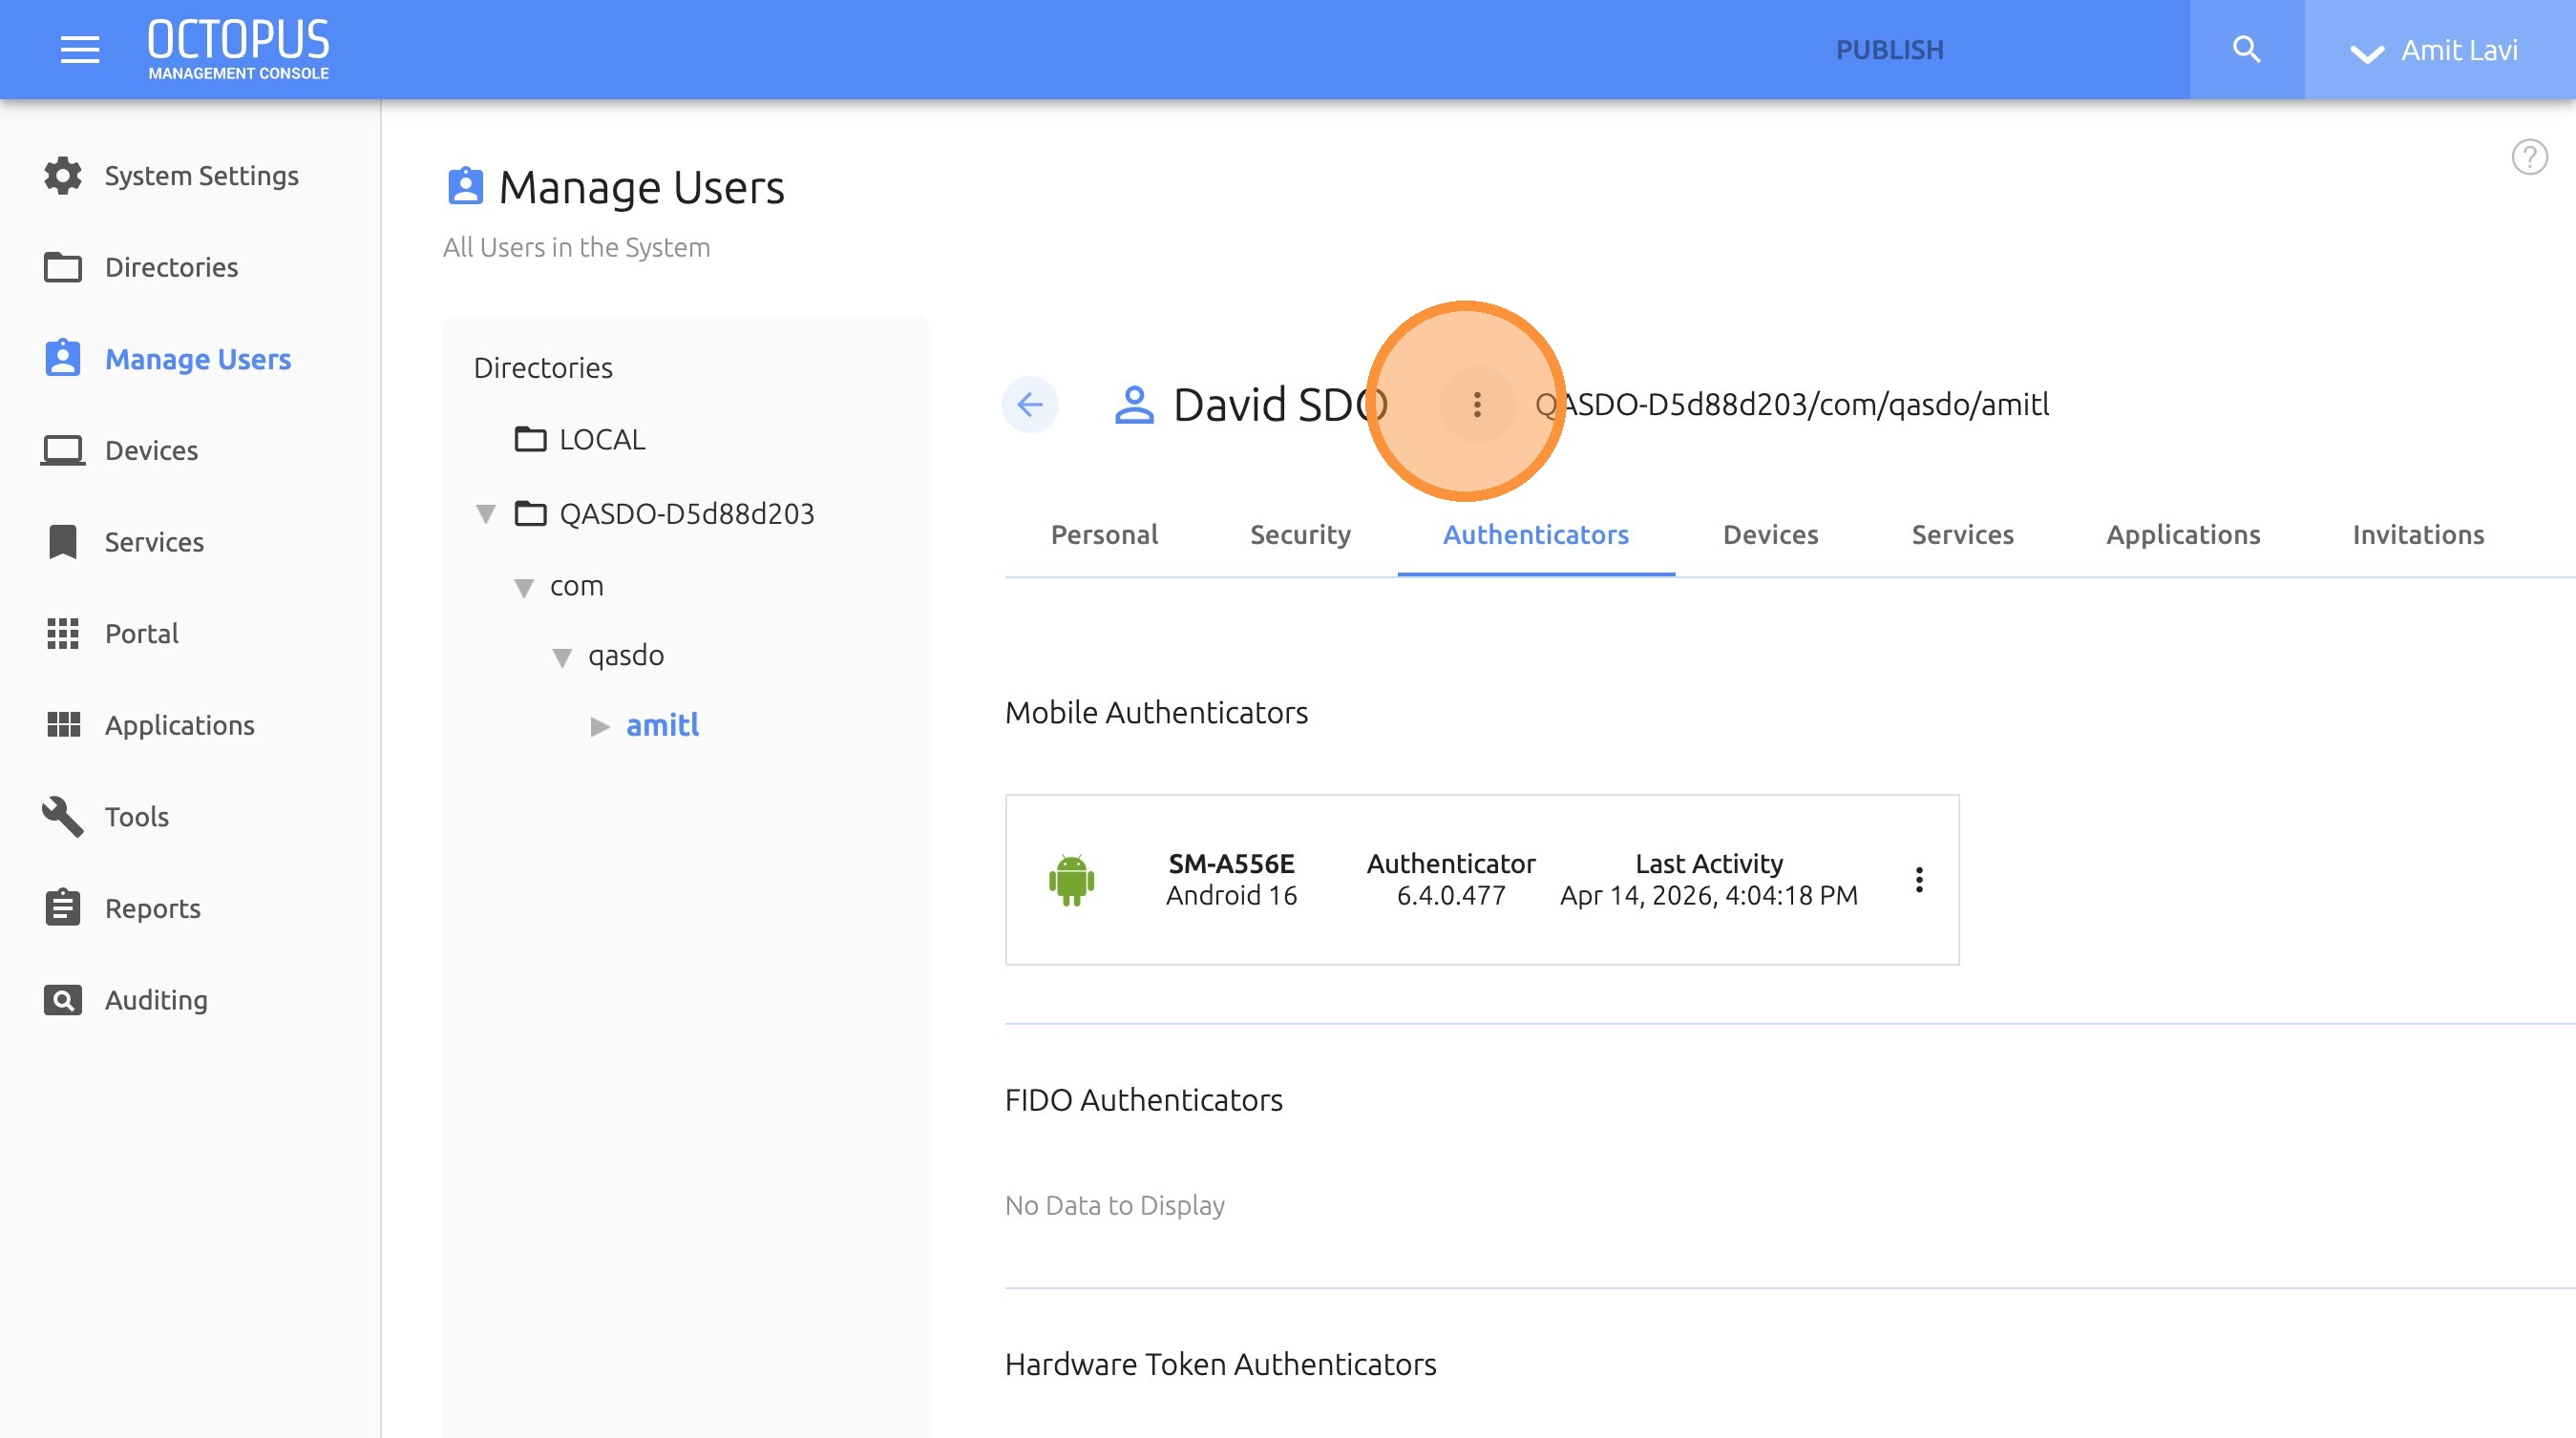Open the Amit Lavi account dropdown
2576x1438 pixels.
2435,50
